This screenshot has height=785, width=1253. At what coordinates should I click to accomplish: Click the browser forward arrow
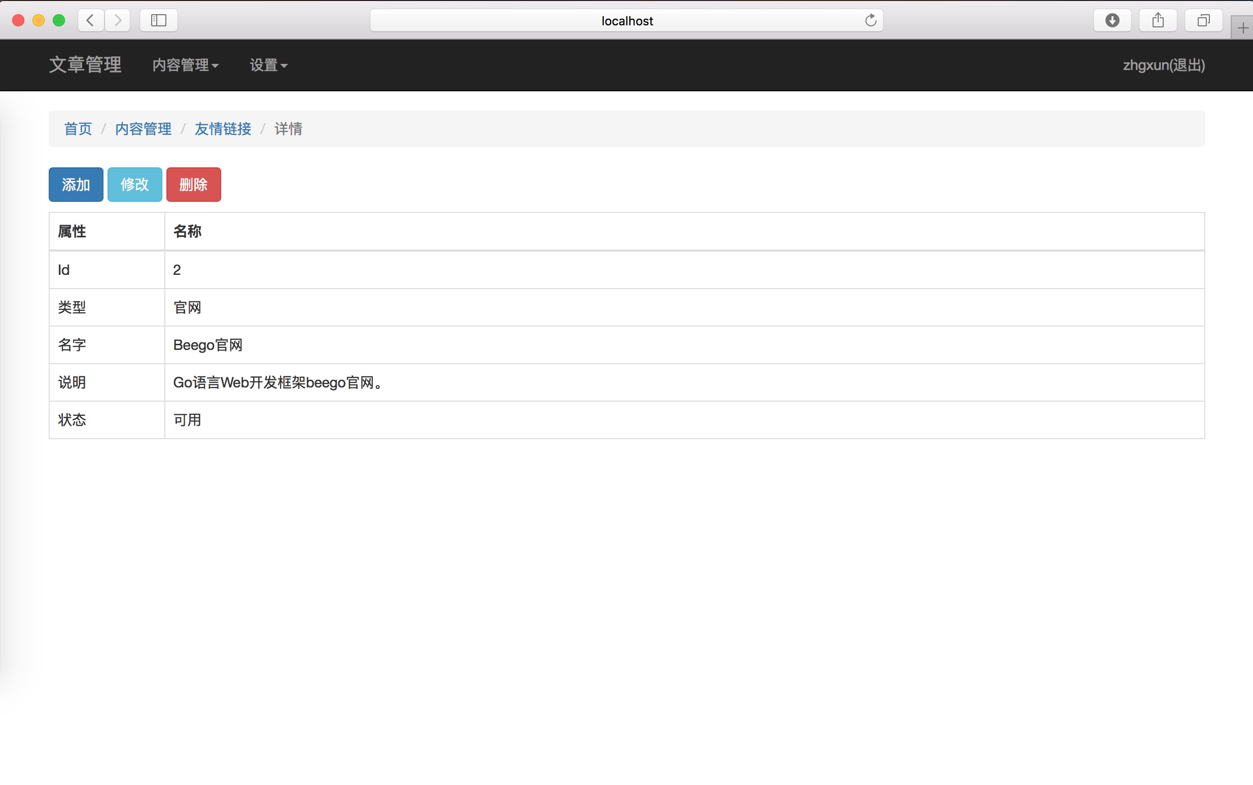tap(117, 20)
